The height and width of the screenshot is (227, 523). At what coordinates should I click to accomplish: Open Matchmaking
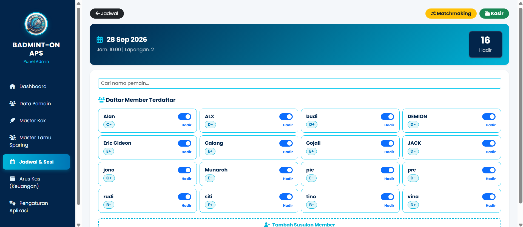[451, 13]
